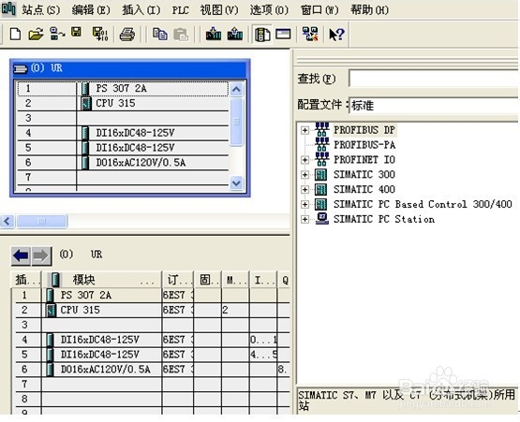
Task: Expand the PROFIBUS DP tree node
Action: point(305,130)
